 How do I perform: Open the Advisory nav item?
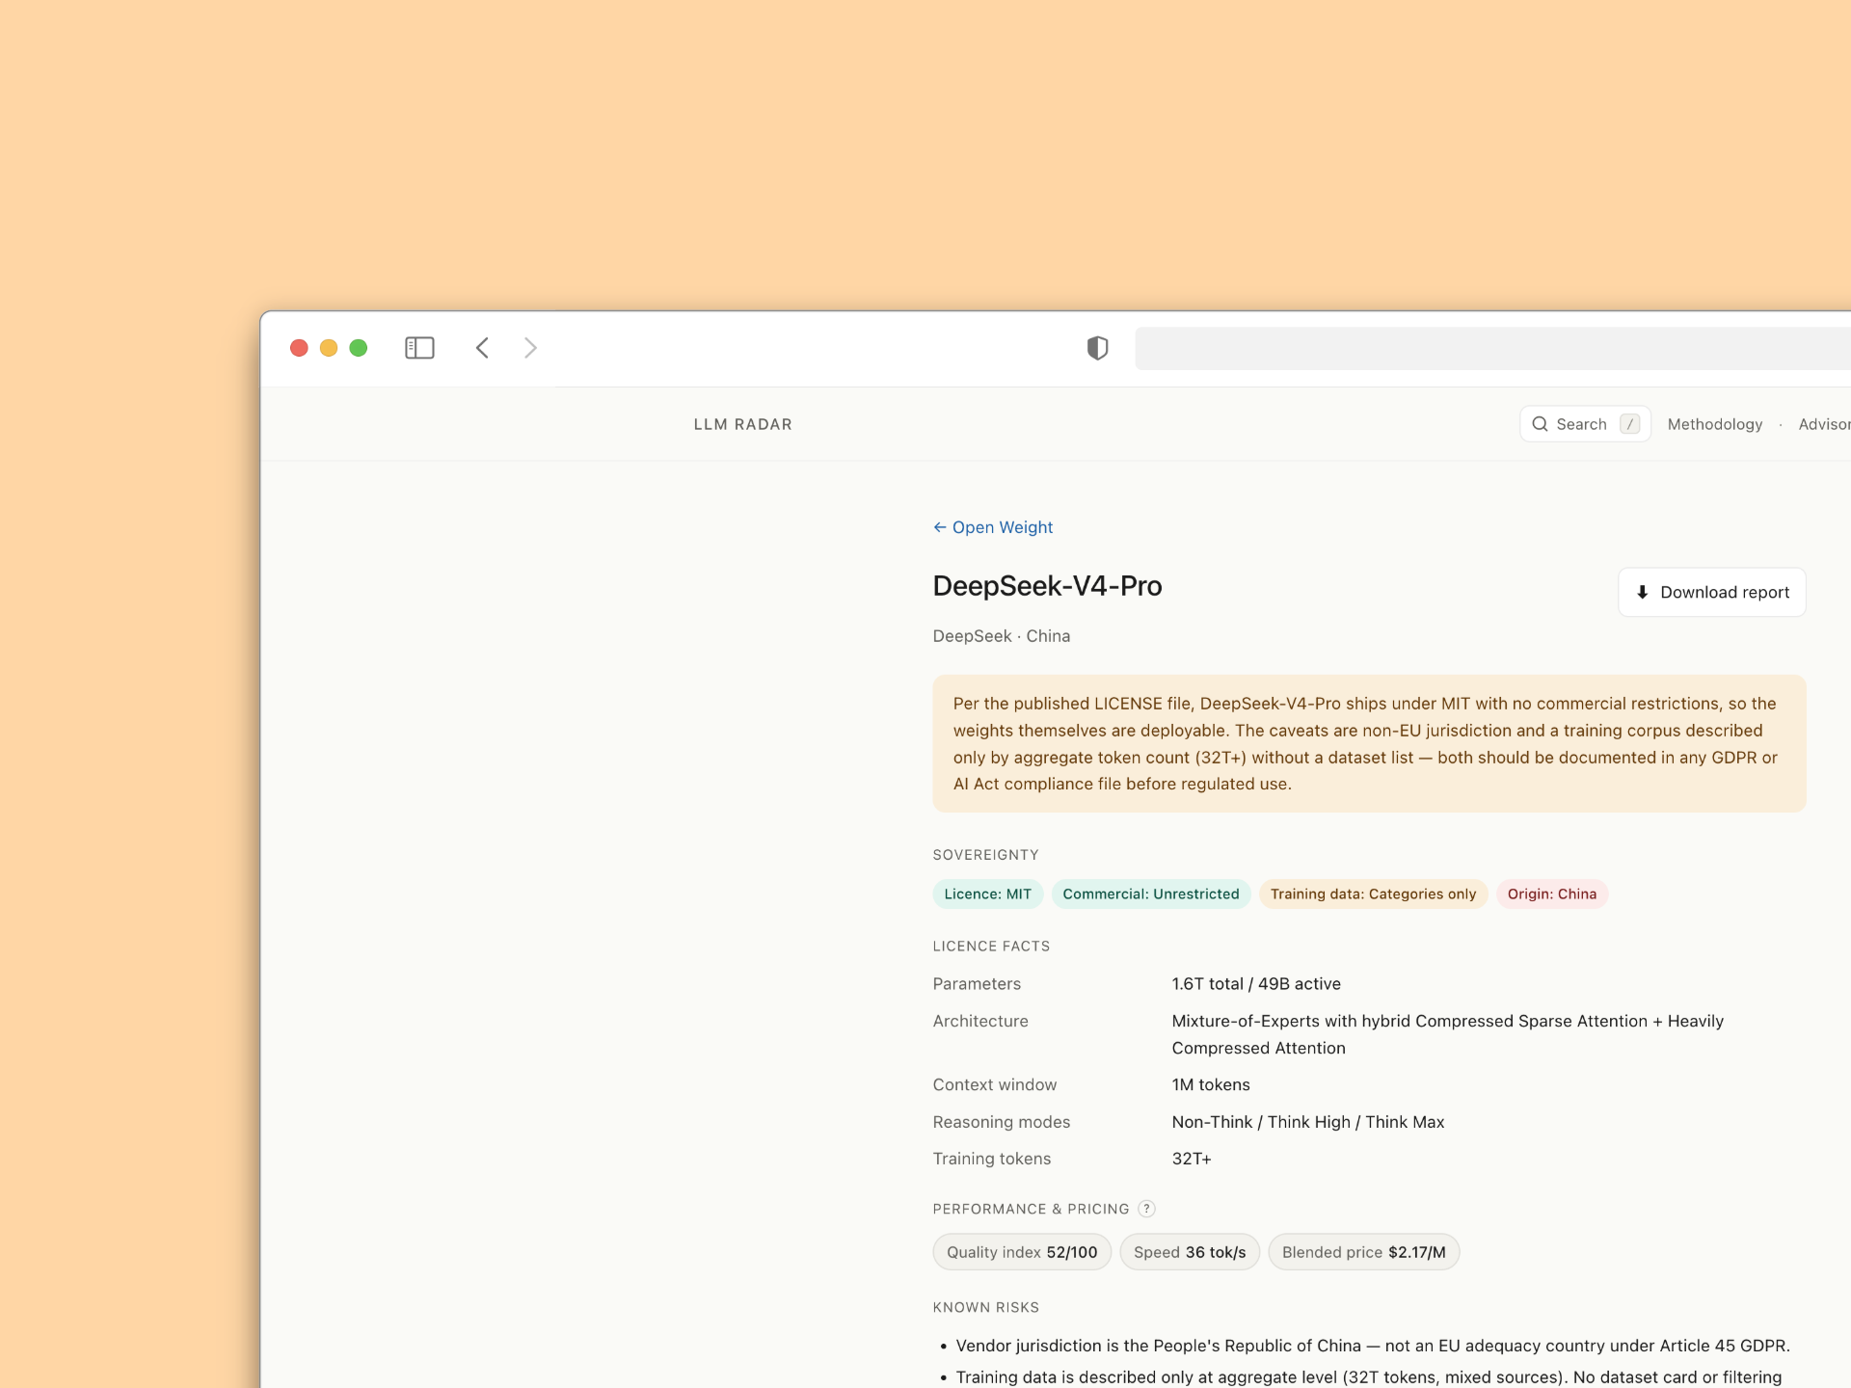[1823, 424]
